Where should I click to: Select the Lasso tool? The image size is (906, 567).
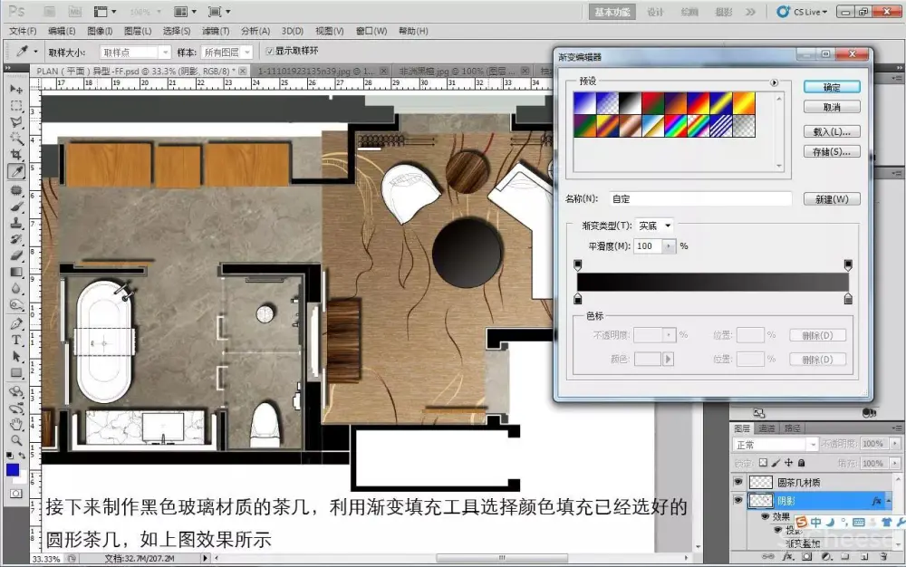click(x=16, y=121)
